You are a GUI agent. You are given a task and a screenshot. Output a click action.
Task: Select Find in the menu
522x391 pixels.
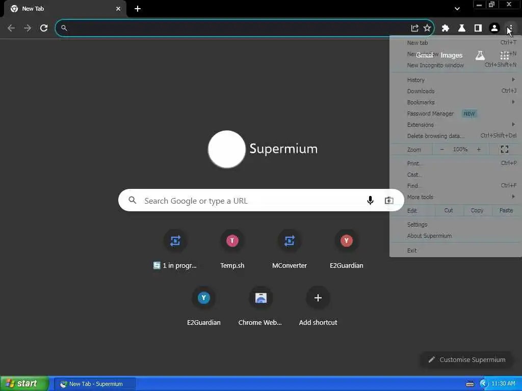tap(456, 185)
